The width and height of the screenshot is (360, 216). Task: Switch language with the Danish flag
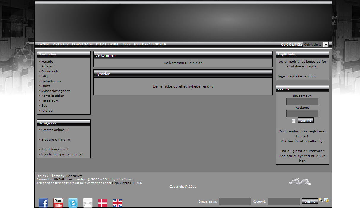coord(103,203)
